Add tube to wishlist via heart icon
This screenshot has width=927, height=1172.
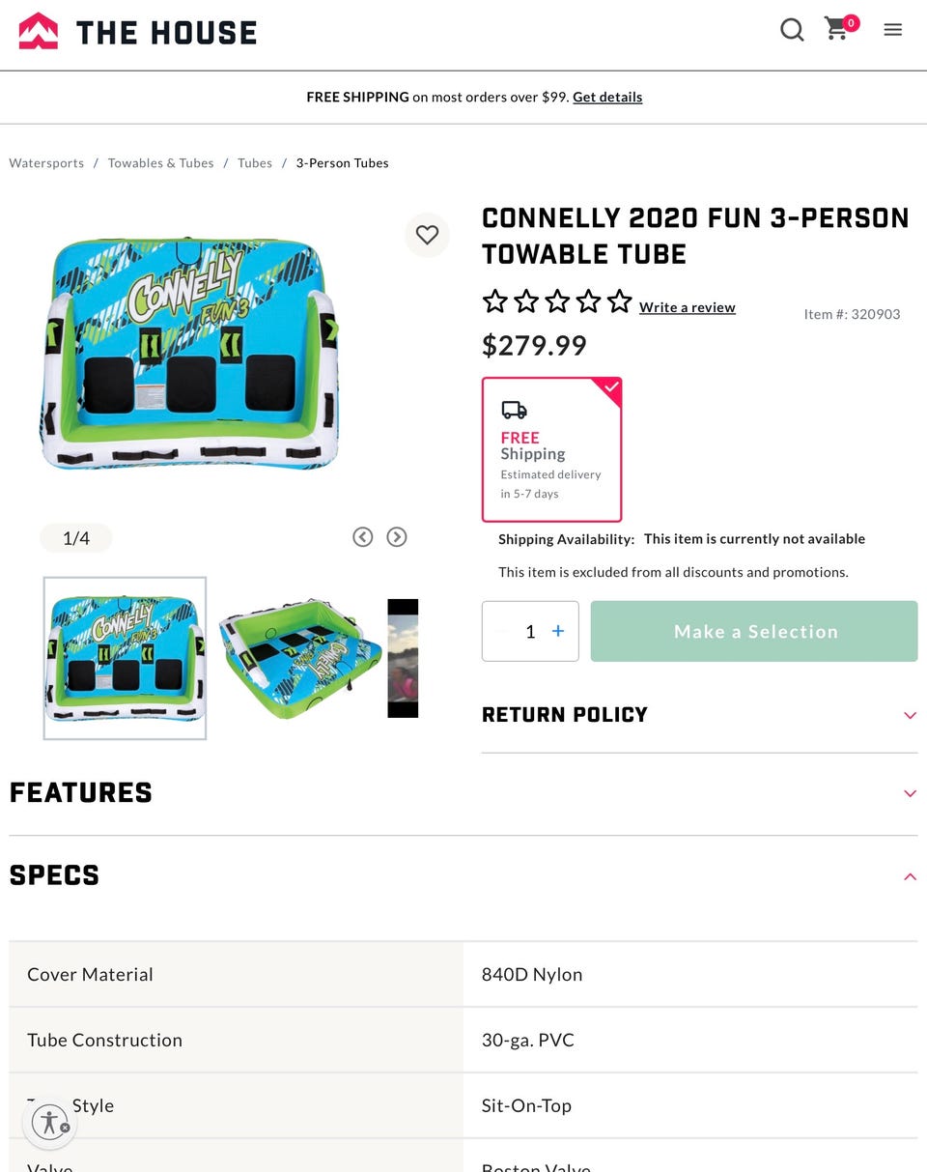[x=427, y=235]
